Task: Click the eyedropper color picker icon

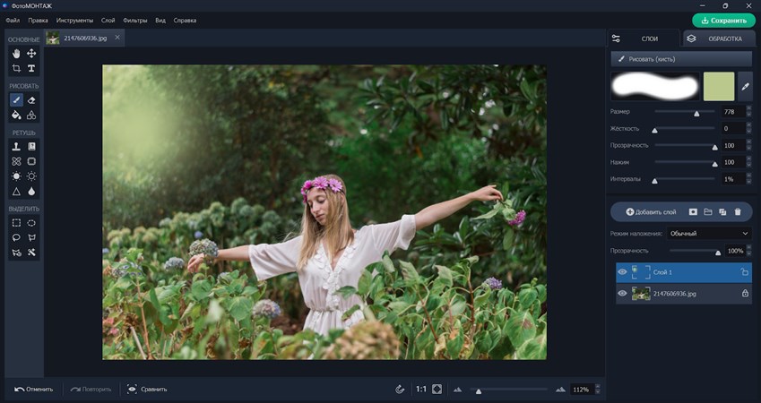Action: [744, 87]
